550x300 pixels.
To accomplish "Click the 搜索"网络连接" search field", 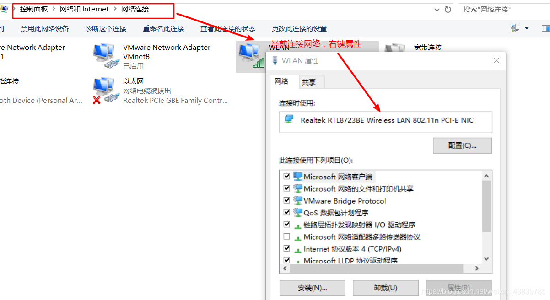I will [x=504, y=9].
